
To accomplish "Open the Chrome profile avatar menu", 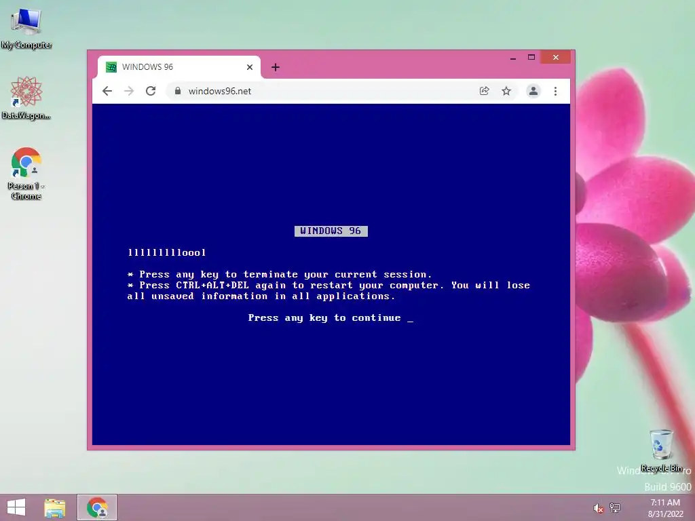I will click(x=533, y=92).
